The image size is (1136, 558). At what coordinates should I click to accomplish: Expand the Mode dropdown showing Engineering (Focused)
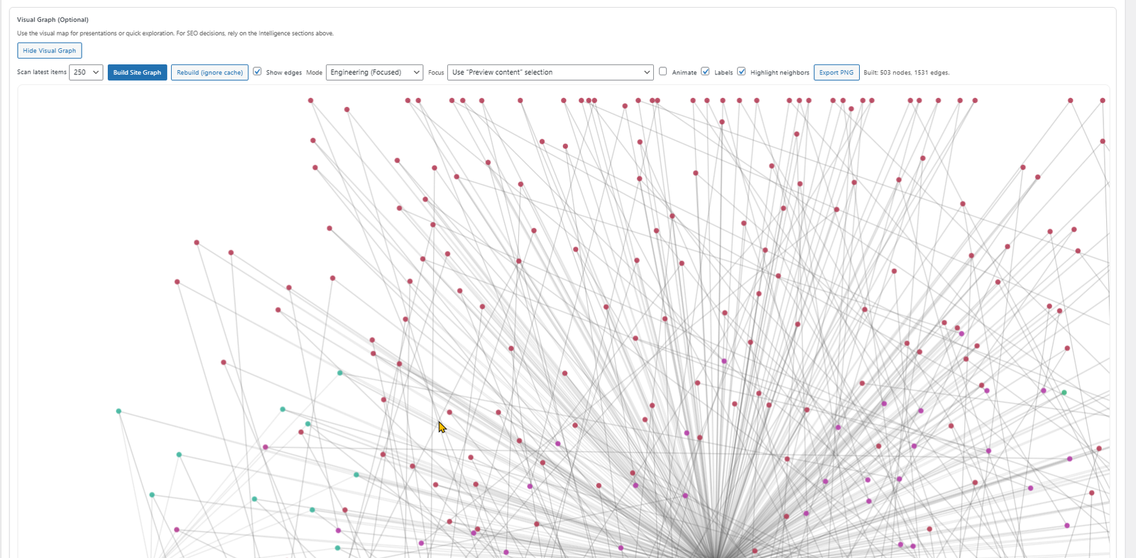(374, 72)
